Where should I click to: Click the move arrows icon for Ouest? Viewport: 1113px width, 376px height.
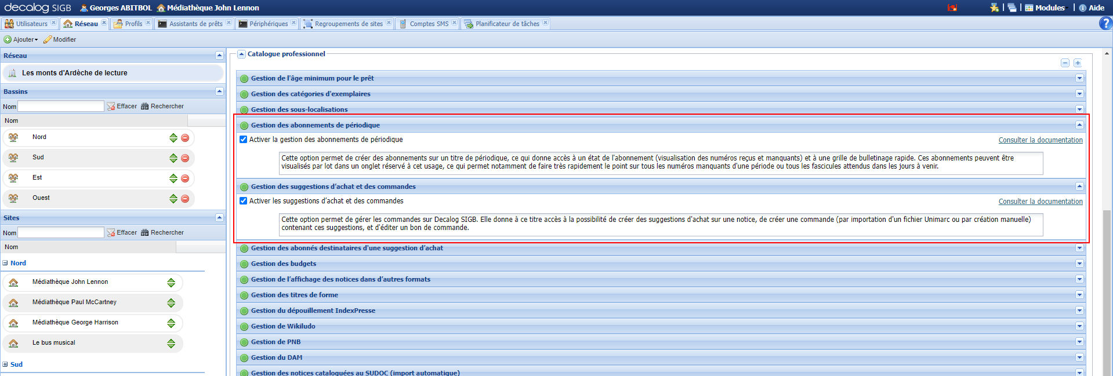click(x=173, y=199)
